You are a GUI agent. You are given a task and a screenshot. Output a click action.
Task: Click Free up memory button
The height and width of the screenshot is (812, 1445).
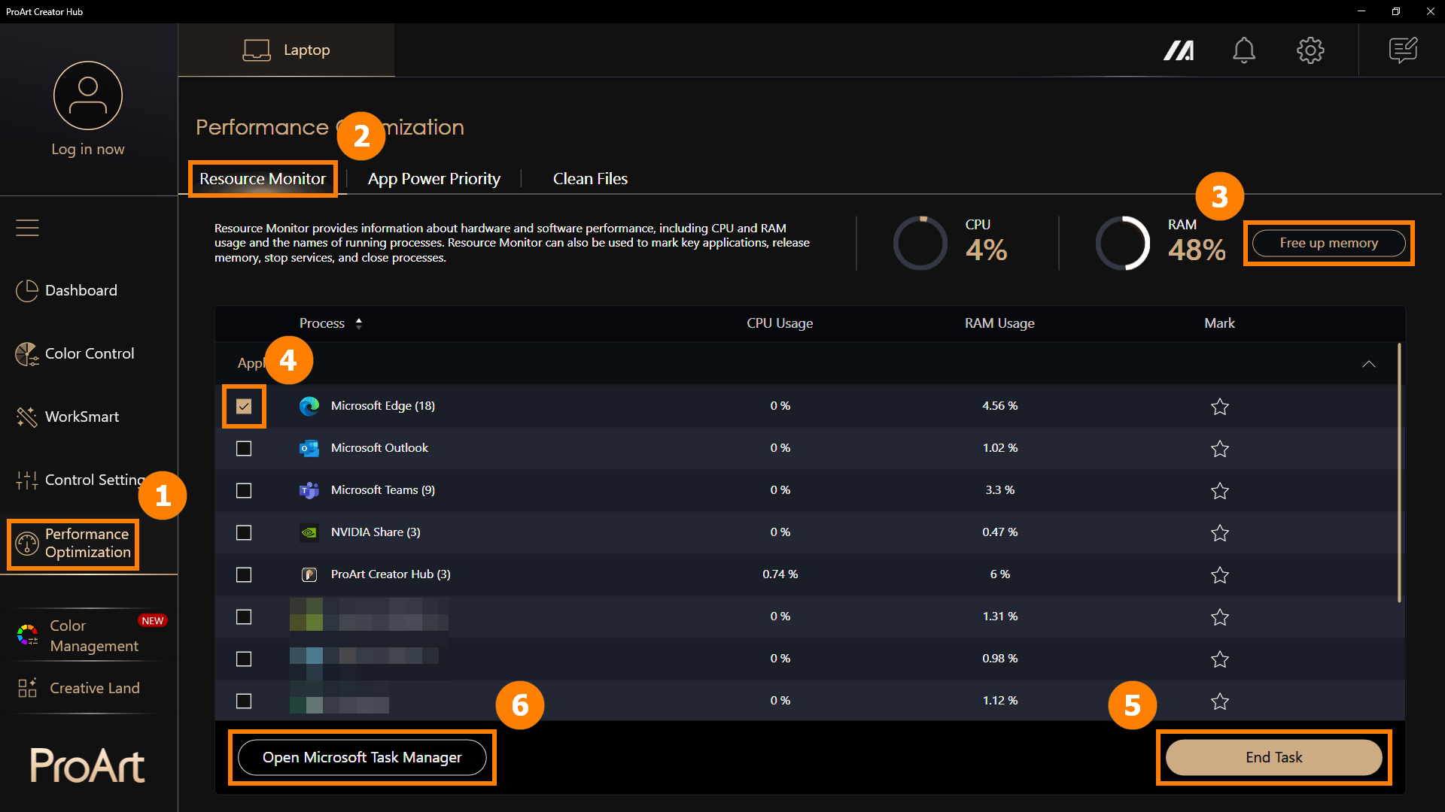pyautogui.click(x=1329, y=243)
